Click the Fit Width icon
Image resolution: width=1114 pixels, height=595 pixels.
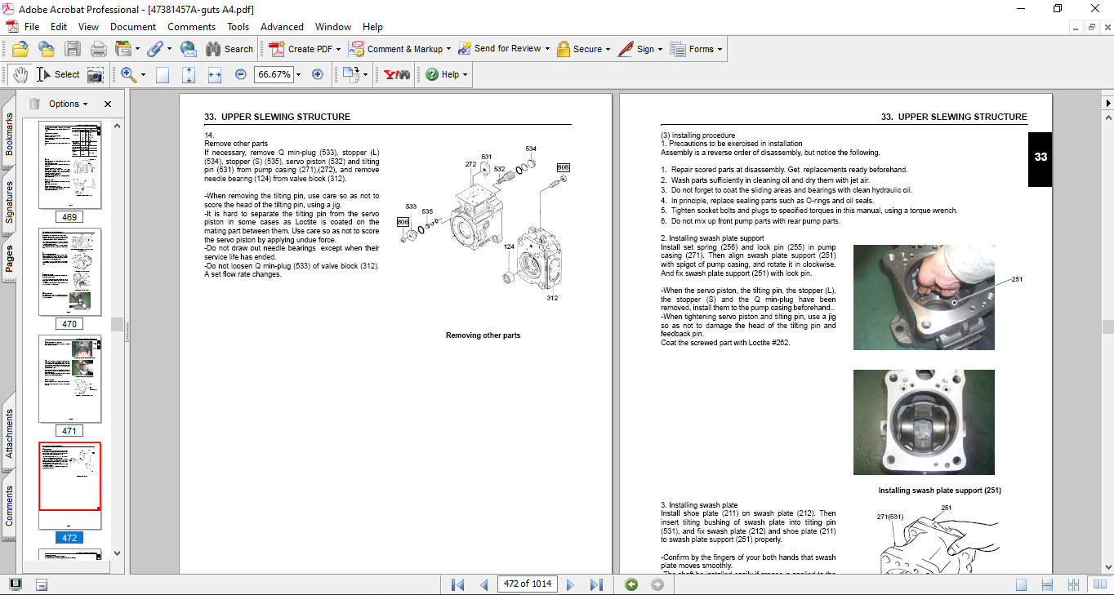click(215, 74)
